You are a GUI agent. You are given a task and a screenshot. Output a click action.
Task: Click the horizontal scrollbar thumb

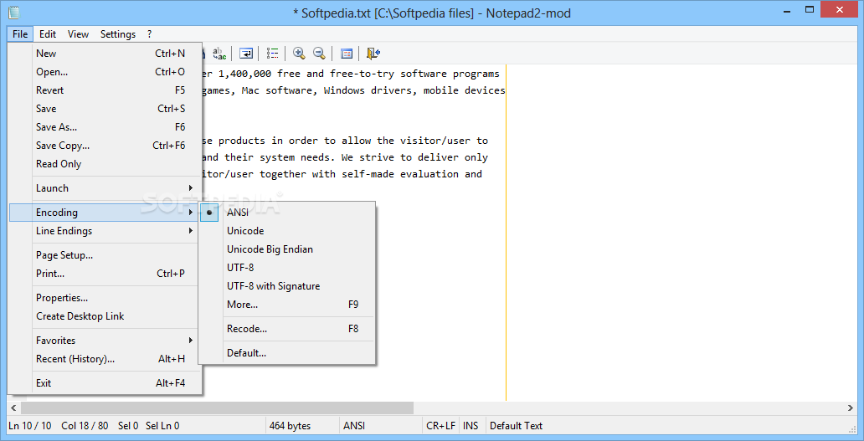point(217,408)
